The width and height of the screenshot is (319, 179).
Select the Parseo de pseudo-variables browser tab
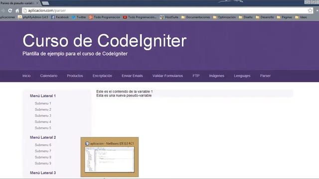tap(20, 3)
